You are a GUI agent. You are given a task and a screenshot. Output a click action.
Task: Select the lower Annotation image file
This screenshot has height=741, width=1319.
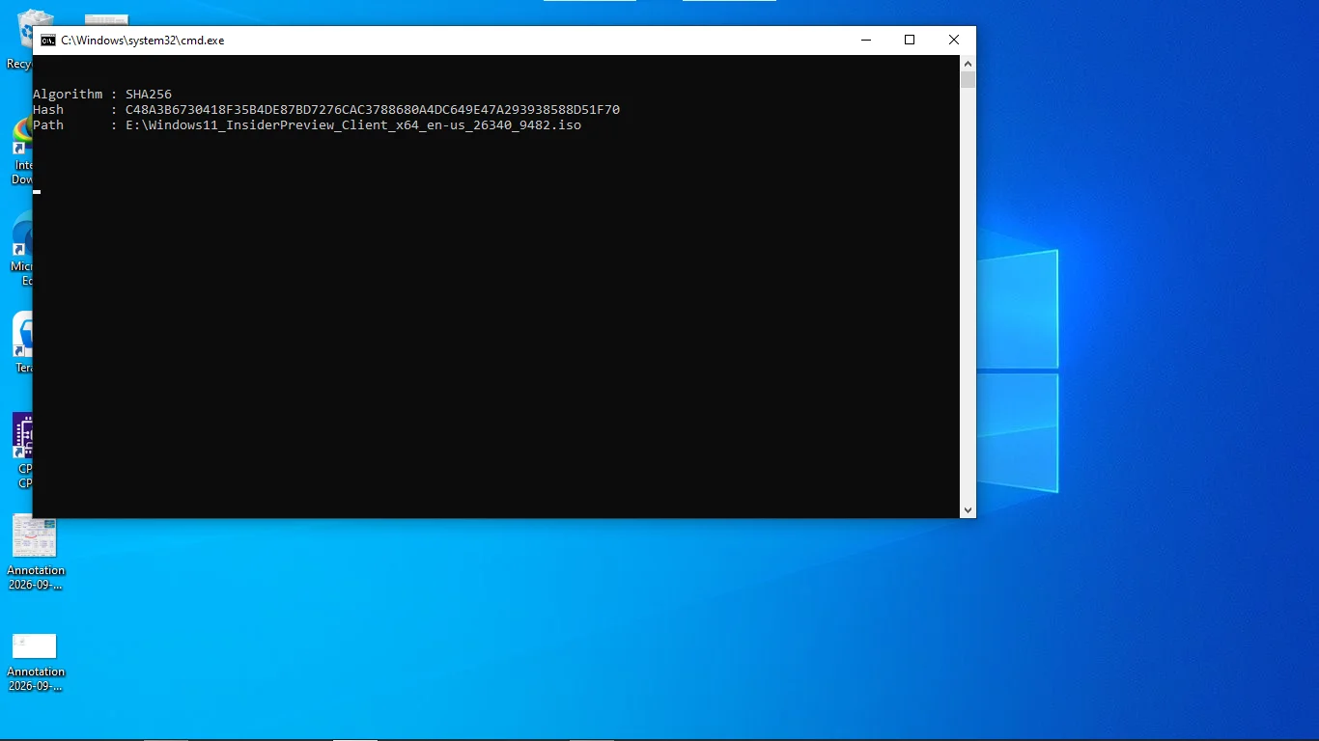pyautogui.click(x=35, y=663)
